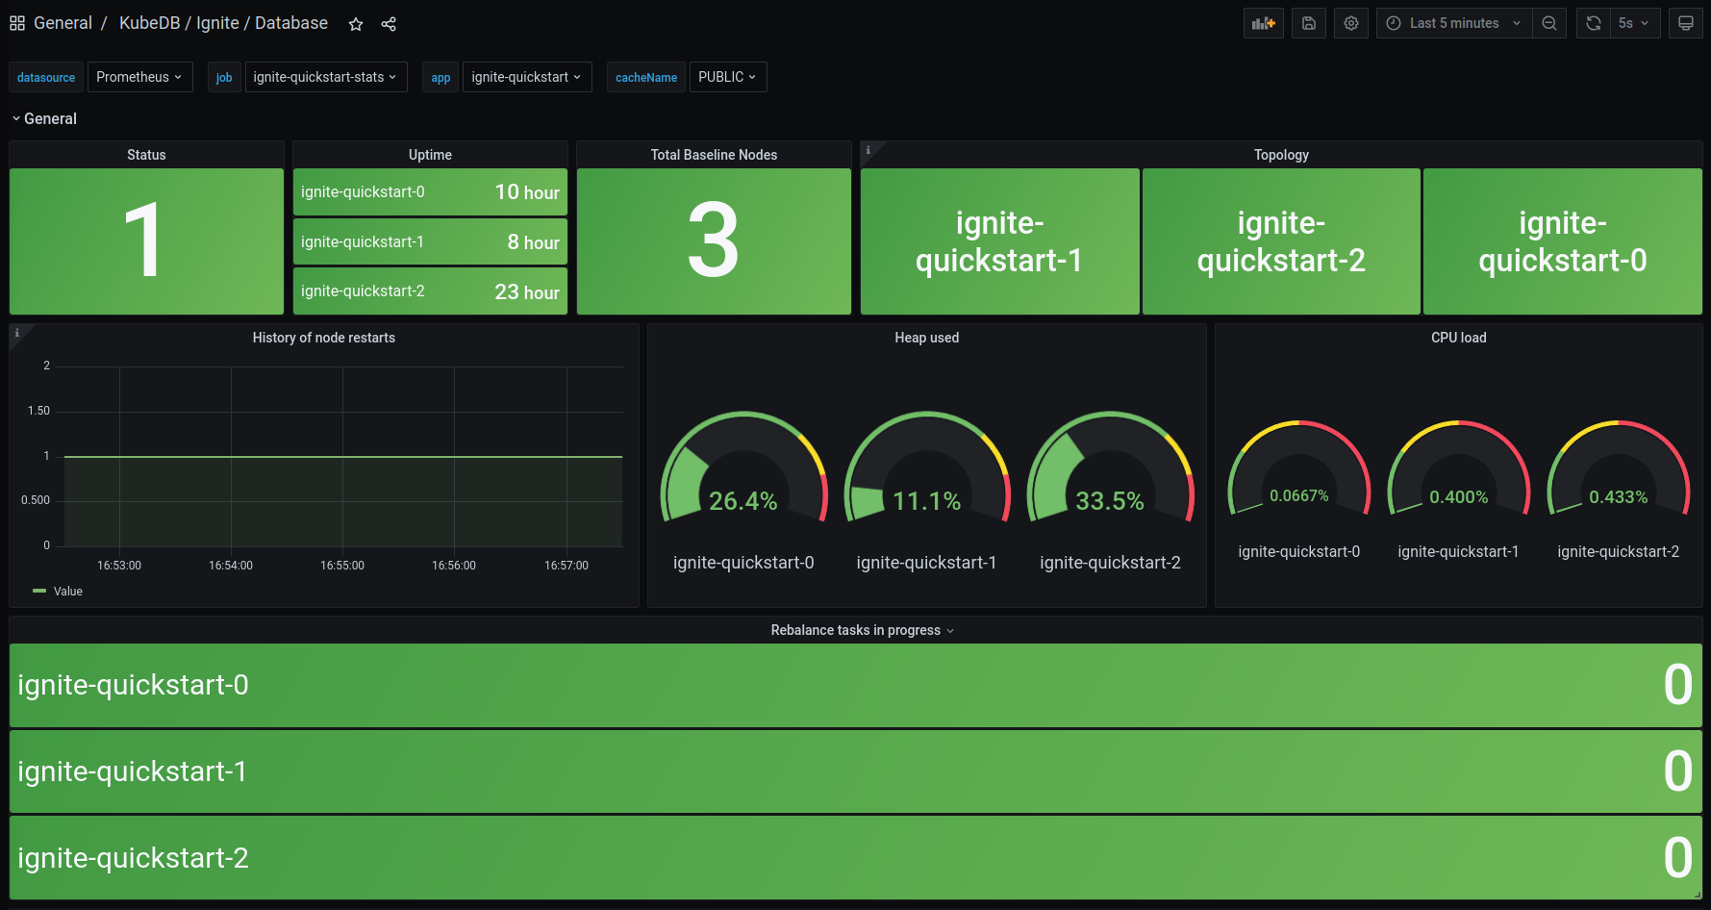Click the 0.433% CPU load gauge
Image resolution: width=1711 pixels, height=910 pixels.
coord(1619,468)
